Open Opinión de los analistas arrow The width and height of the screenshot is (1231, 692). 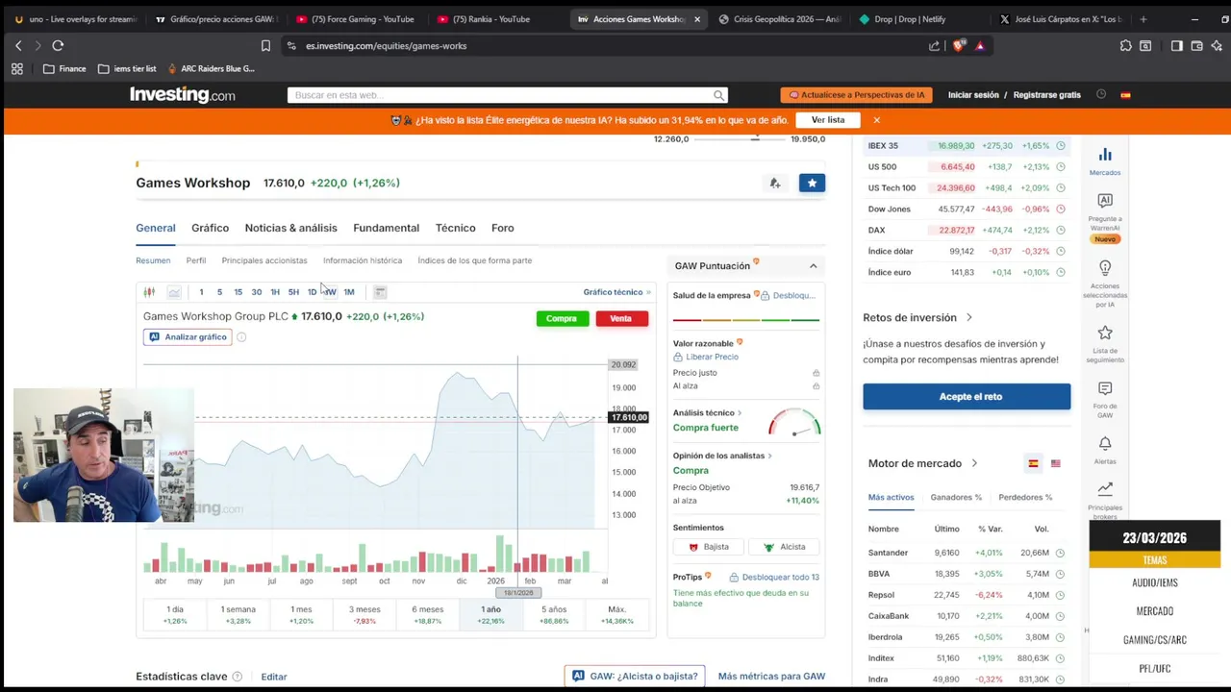pos(769,456)
